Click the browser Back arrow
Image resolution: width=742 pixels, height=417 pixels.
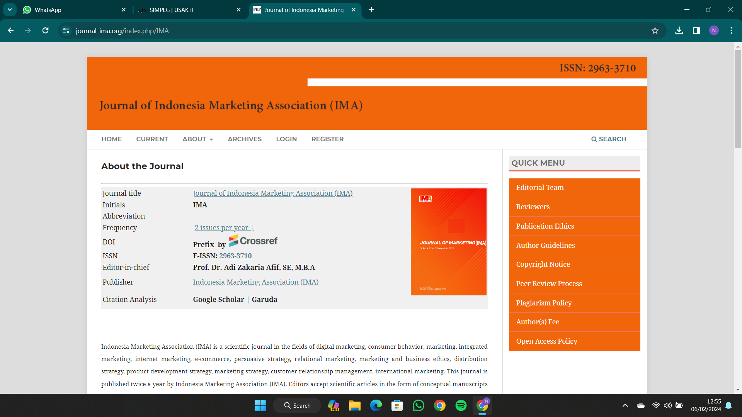[x=11, y=31]
